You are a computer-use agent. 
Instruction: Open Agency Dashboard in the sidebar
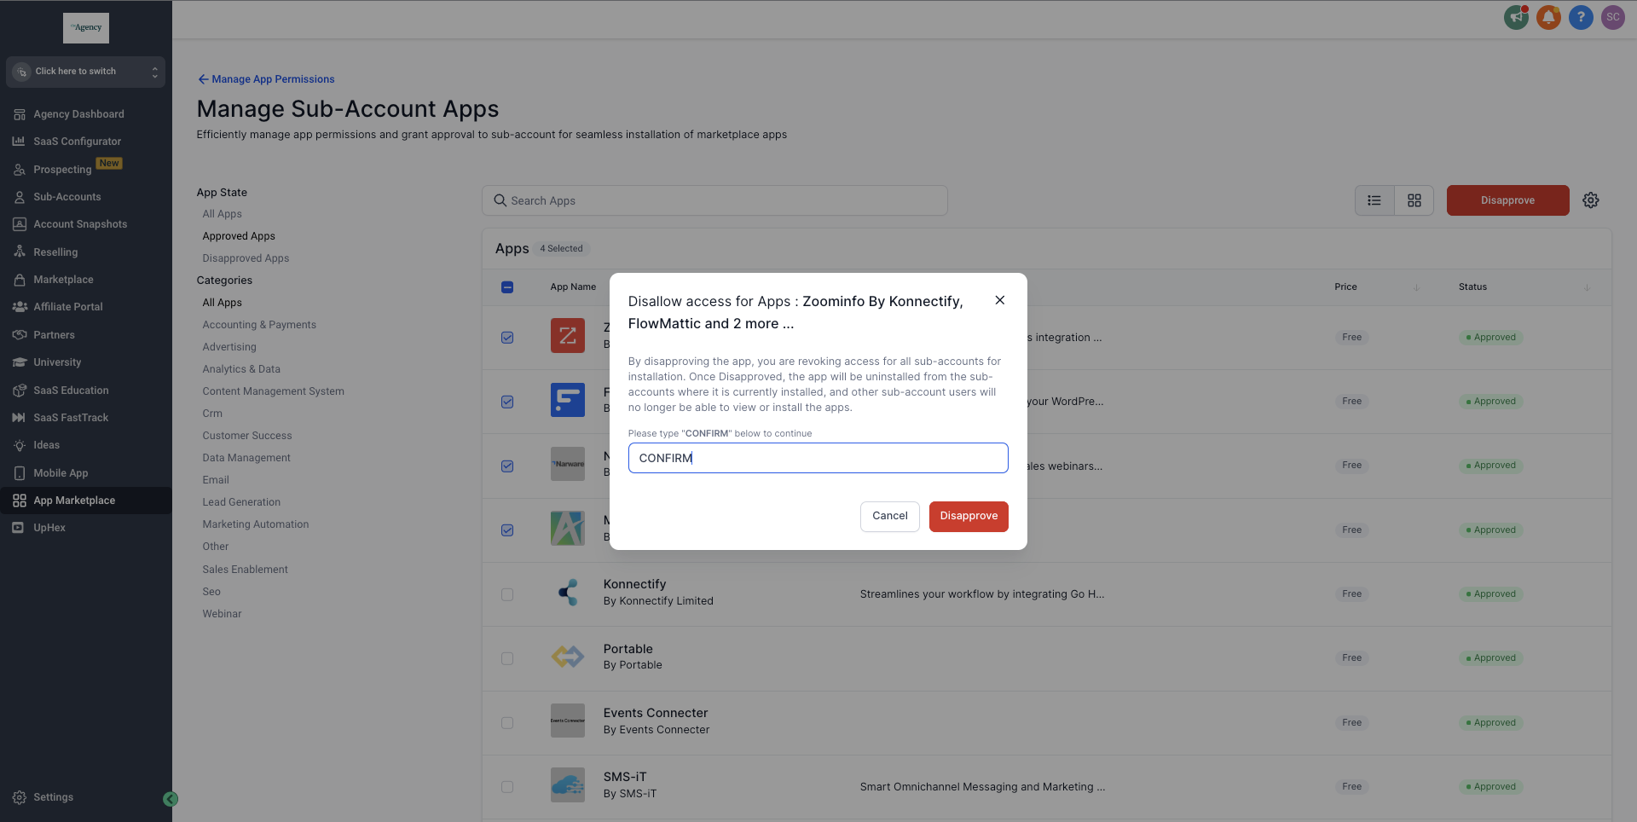point(78,114)
